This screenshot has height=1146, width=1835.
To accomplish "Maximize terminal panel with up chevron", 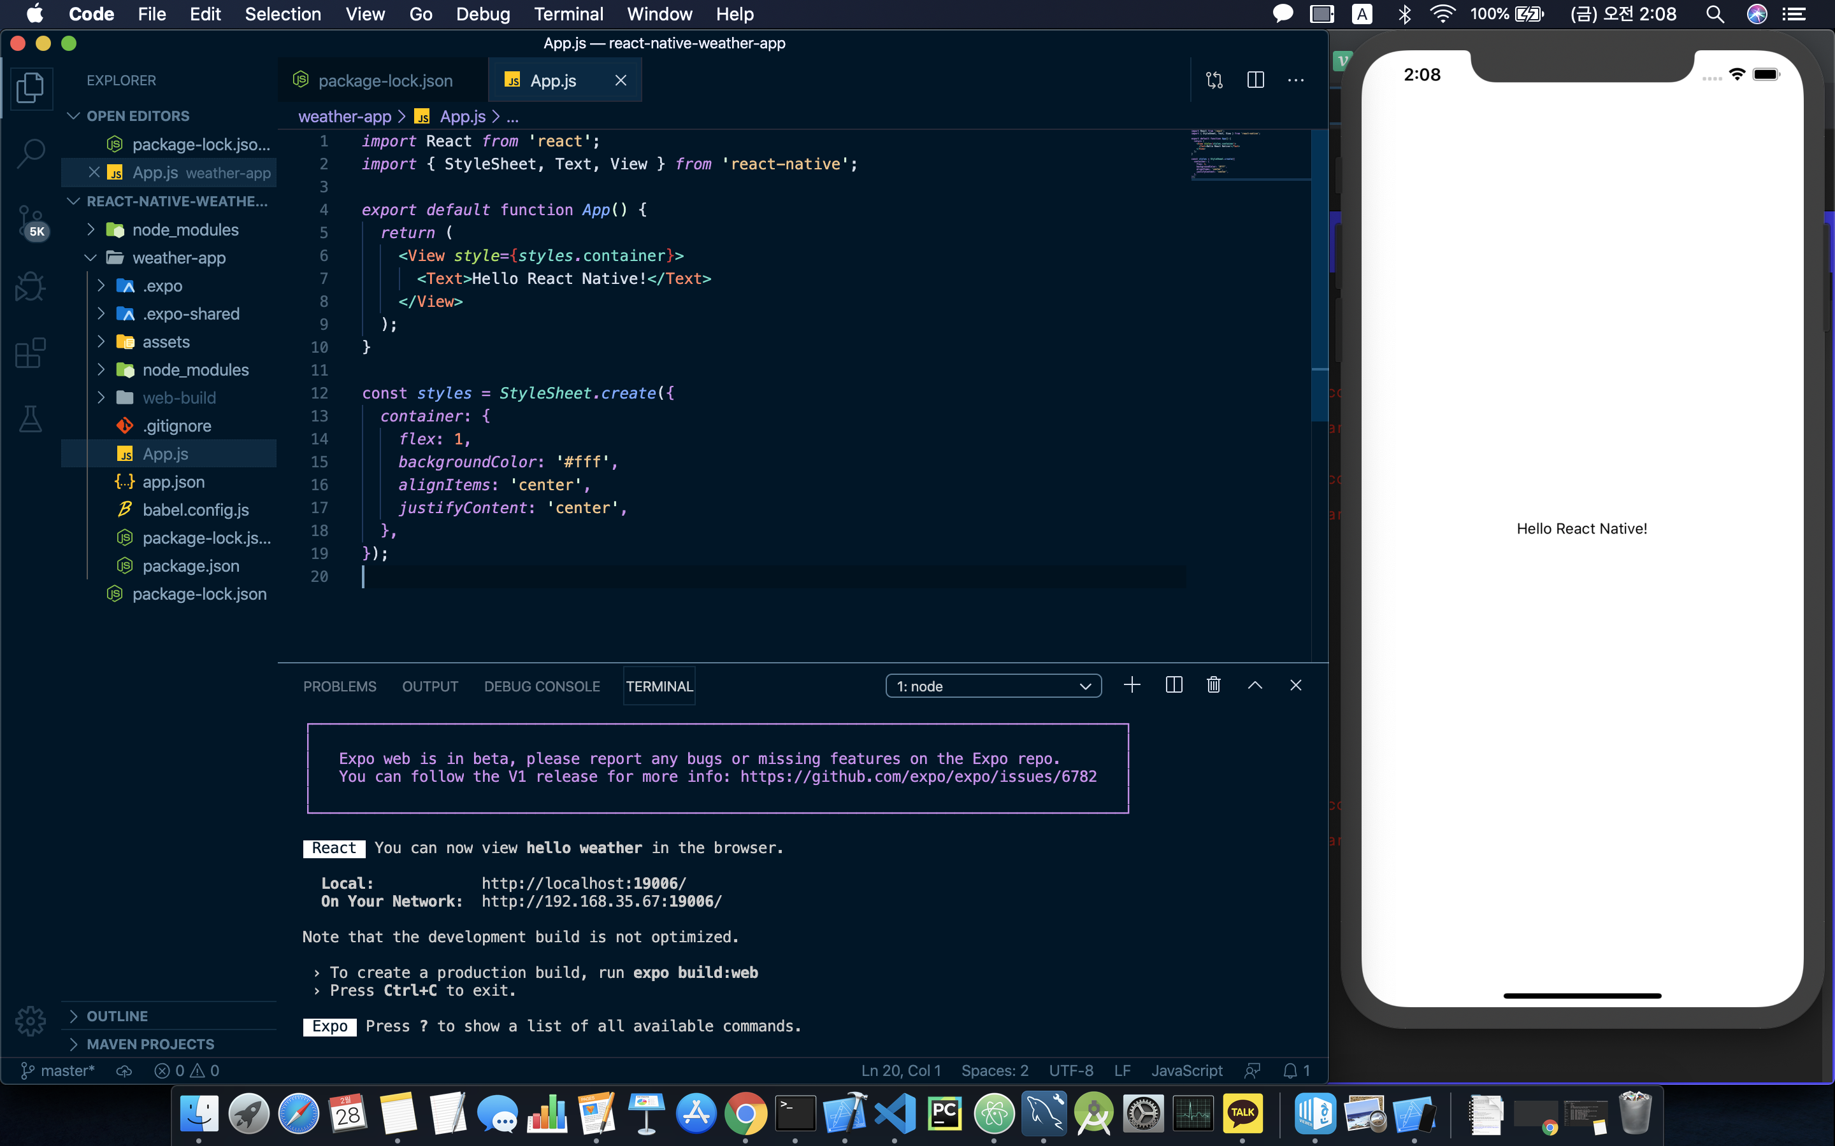I will point(1255,685).
